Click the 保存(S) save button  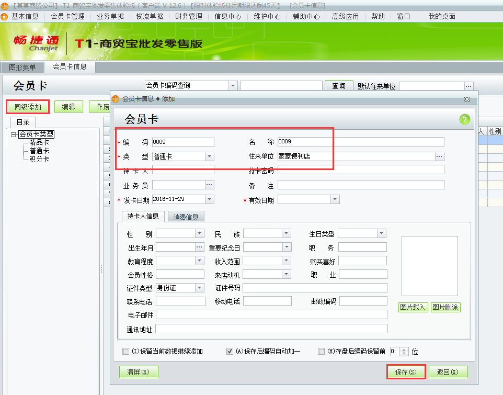click(x=406, y=372)
